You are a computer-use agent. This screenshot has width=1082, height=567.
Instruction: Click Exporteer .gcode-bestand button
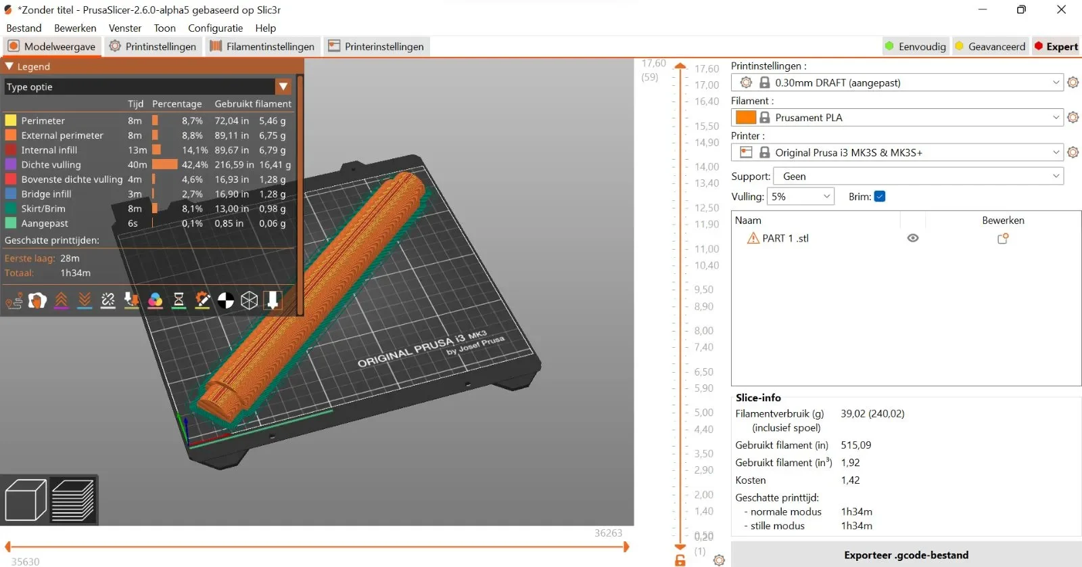click(x=906, y=555)
